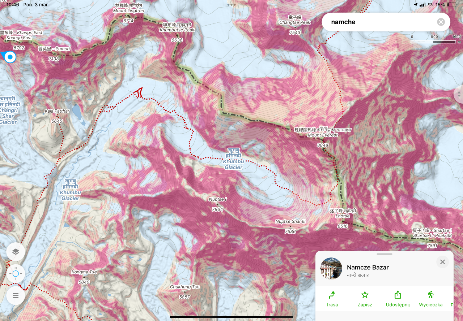Viewport: 463px width, 321px height.
Task: Open the map layers button
Action: point(16,252)
